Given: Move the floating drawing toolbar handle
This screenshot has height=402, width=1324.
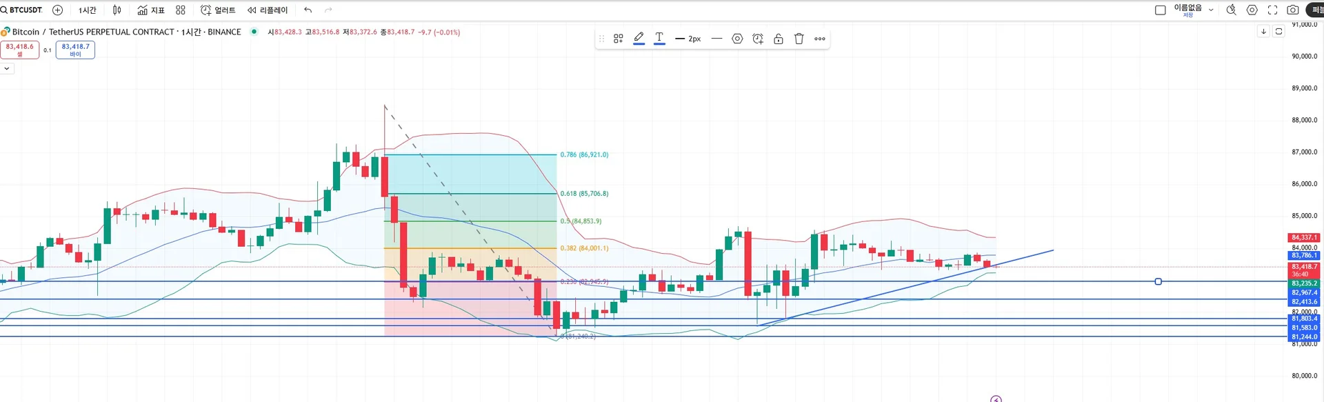Looking at the screenshot, I should pos(601,39).
